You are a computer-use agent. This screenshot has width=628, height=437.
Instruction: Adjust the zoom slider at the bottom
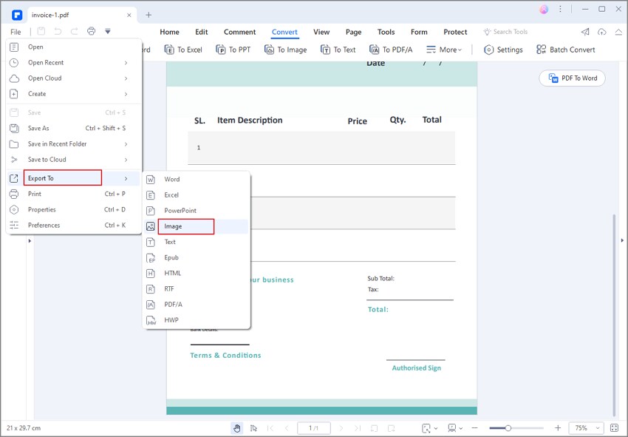(x=510, y=427)
